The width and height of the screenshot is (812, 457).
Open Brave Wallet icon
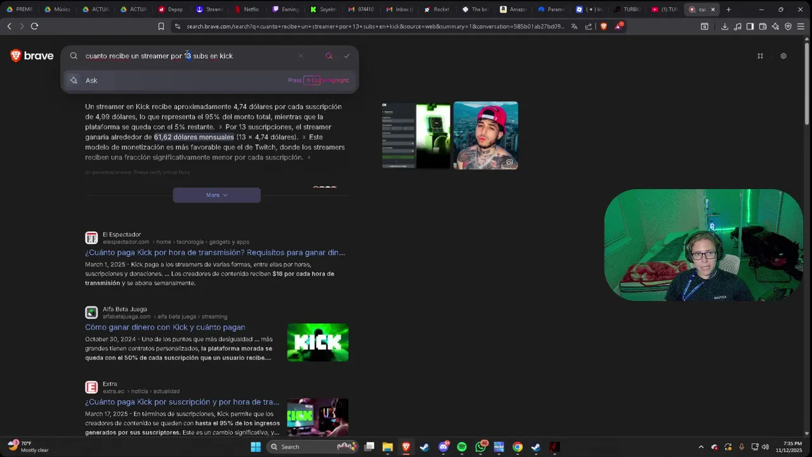click(x=763, y=27)
